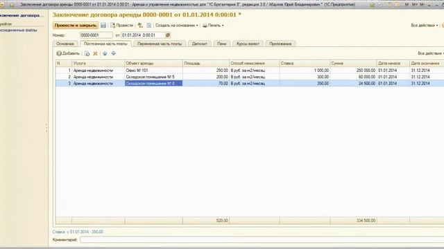
Task: Go to the Курсы валют tab
Action: (x=248, y=44)
